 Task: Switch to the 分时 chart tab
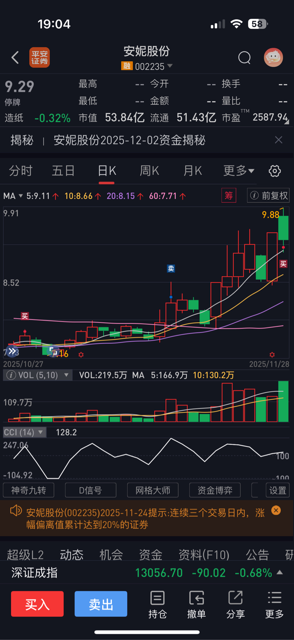click(x=21, y=171)
